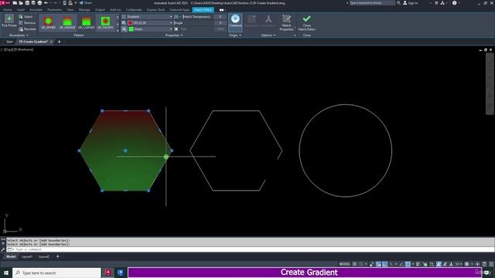This screenshot has width=495, height=278.
Task: Expand the Properties panel title
Action: [x=174, y=36]
